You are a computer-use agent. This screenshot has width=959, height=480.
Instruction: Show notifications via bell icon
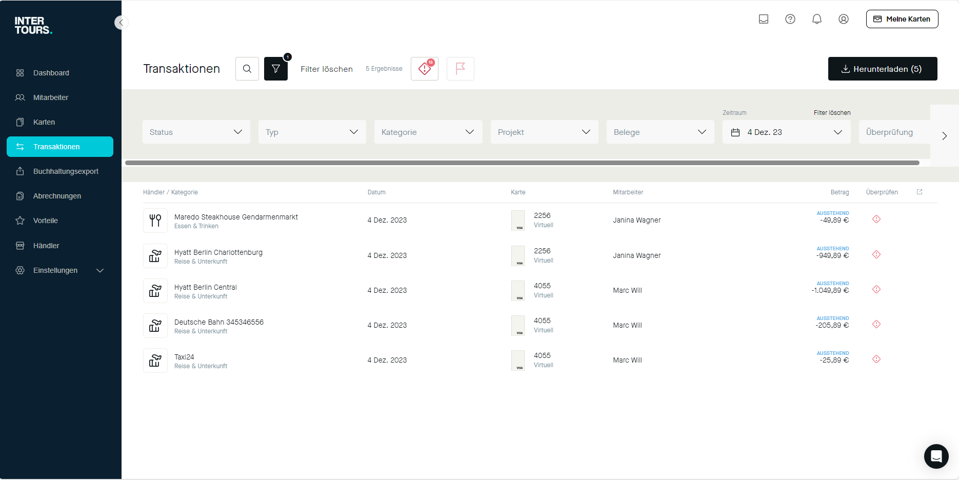point(817,19)
